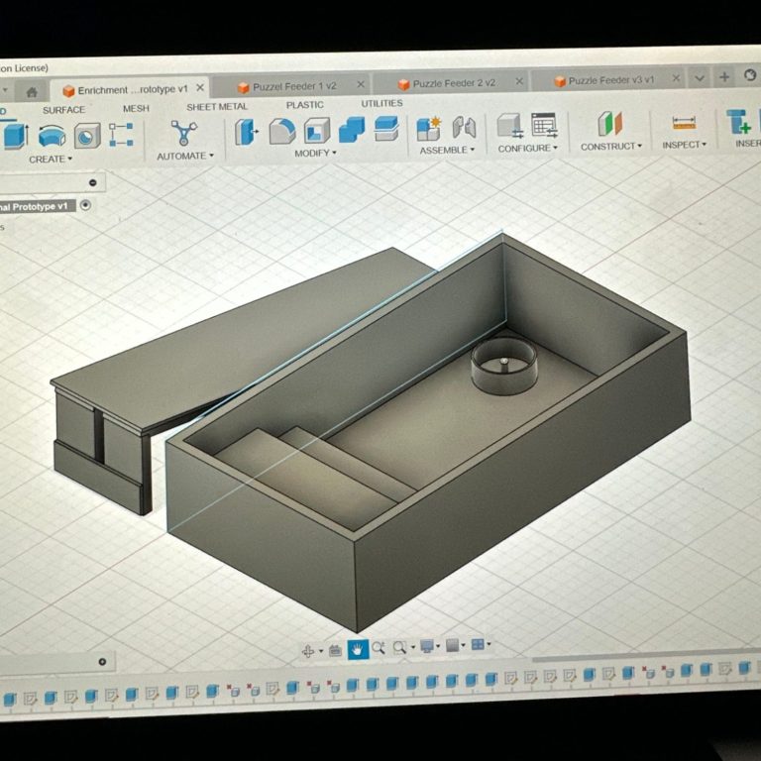Open the Viewports layout dropdown
Image resolution: width=761 pixels, height=761 pixels.
[x=481, y=645]
